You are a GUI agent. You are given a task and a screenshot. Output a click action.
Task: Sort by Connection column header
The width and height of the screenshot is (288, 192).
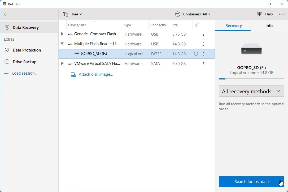click(x=159, y=25)
